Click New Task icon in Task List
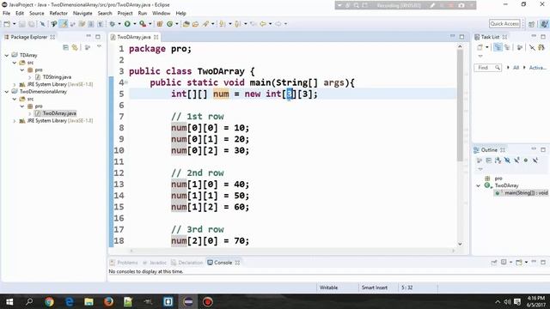The image size is (550, 309). (x=480, y=47)
